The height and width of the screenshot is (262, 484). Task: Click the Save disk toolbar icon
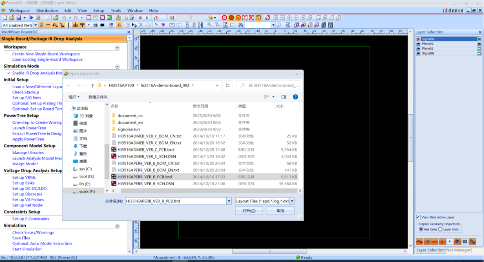point(19,18)
